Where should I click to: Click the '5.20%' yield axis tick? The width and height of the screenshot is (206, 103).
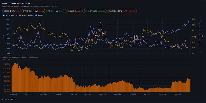(x=8, y=19)
